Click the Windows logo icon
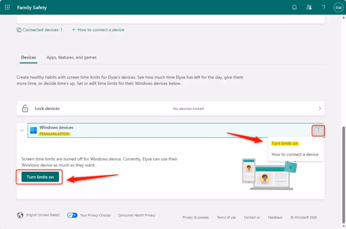The height and width of the screenshot is (229, 346). pos(33,130)
